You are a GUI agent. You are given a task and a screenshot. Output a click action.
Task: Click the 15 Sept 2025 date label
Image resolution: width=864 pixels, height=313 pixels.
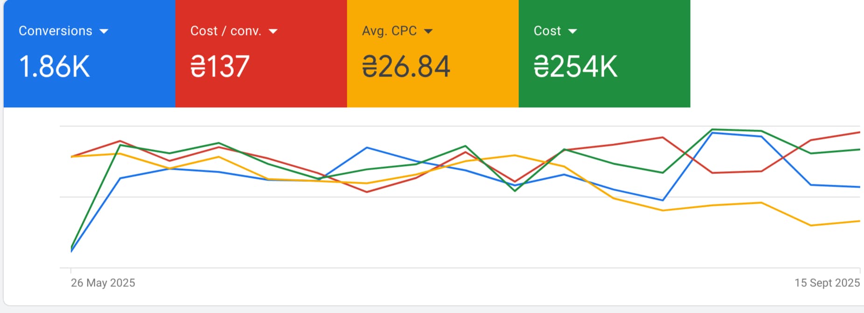[827, 283]
